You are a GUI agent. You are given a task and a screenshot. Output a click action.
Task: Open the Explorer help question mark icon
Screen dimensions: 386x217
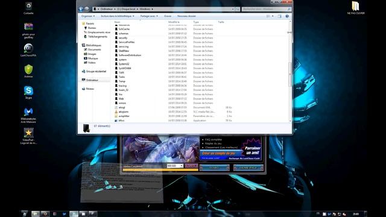click(x=287, y=16)
